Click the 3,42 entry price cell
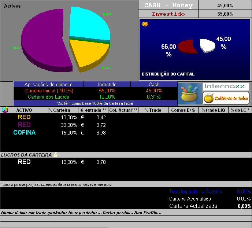252x228 pixels. pyautogui.click(x=101, y=118)
